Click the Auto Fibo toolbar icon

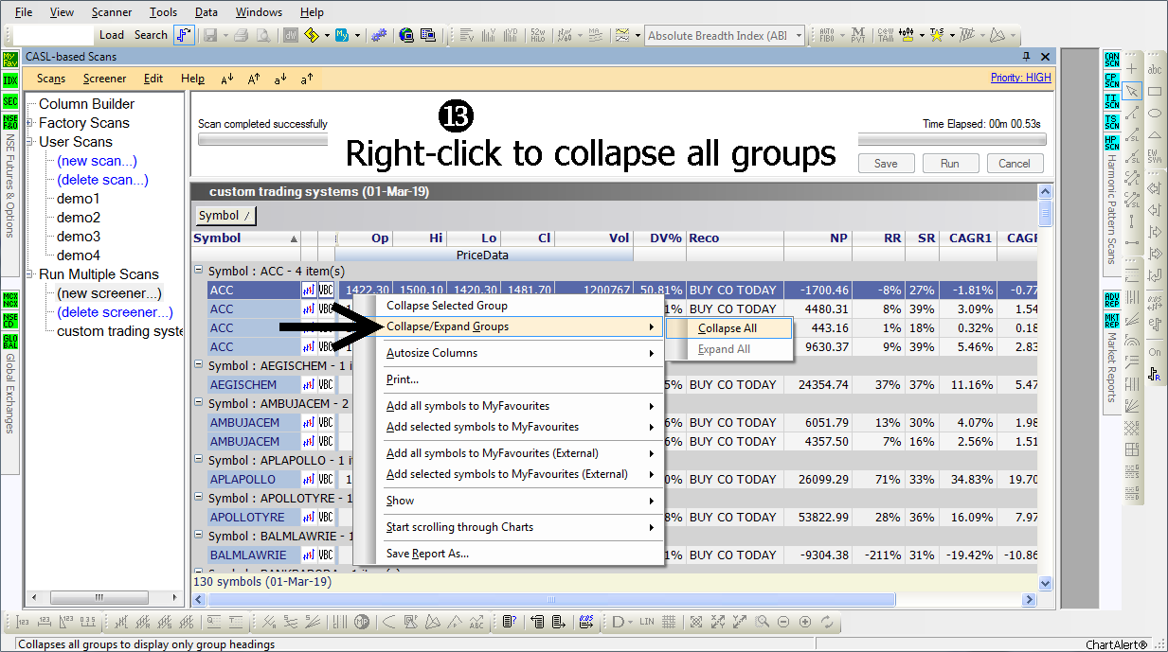[828, 35]
